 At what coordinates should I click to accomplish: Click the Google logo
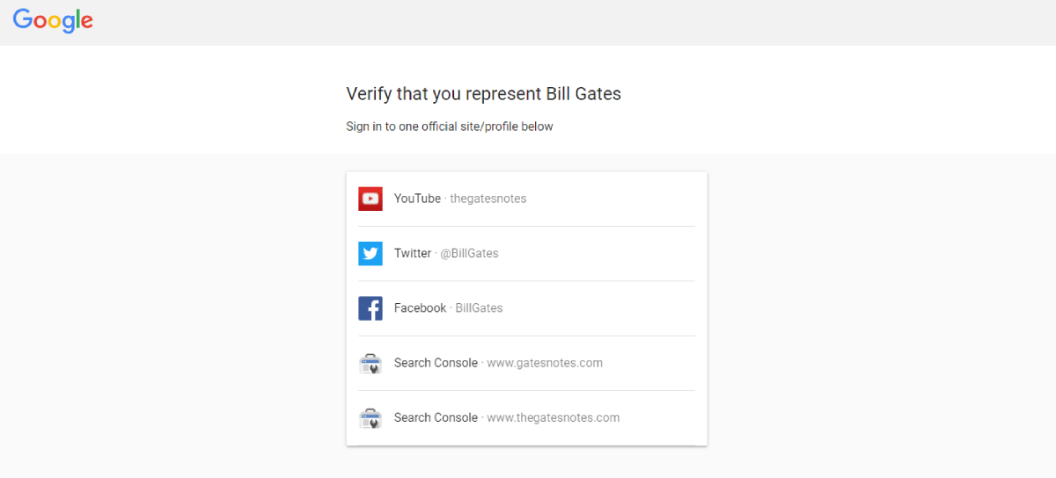53,21
